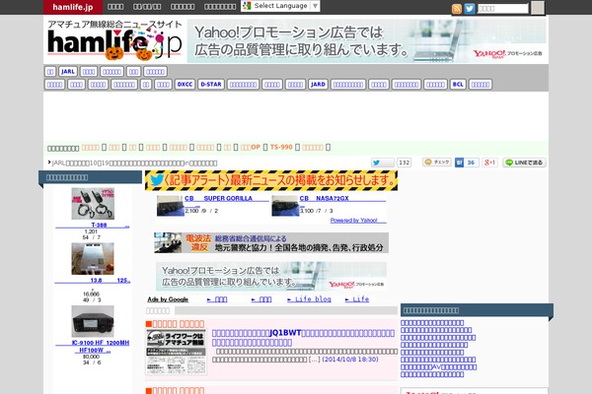Click the T-388 transceiver thumbnail
This screenshot has height=394, width=592.
[93, 204]
